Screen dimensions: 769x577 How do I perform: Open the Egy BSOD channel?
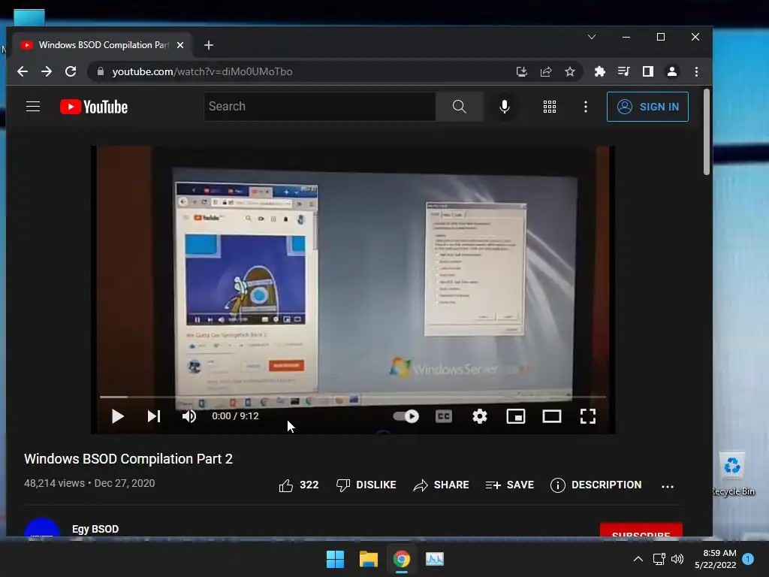[95, 530]
